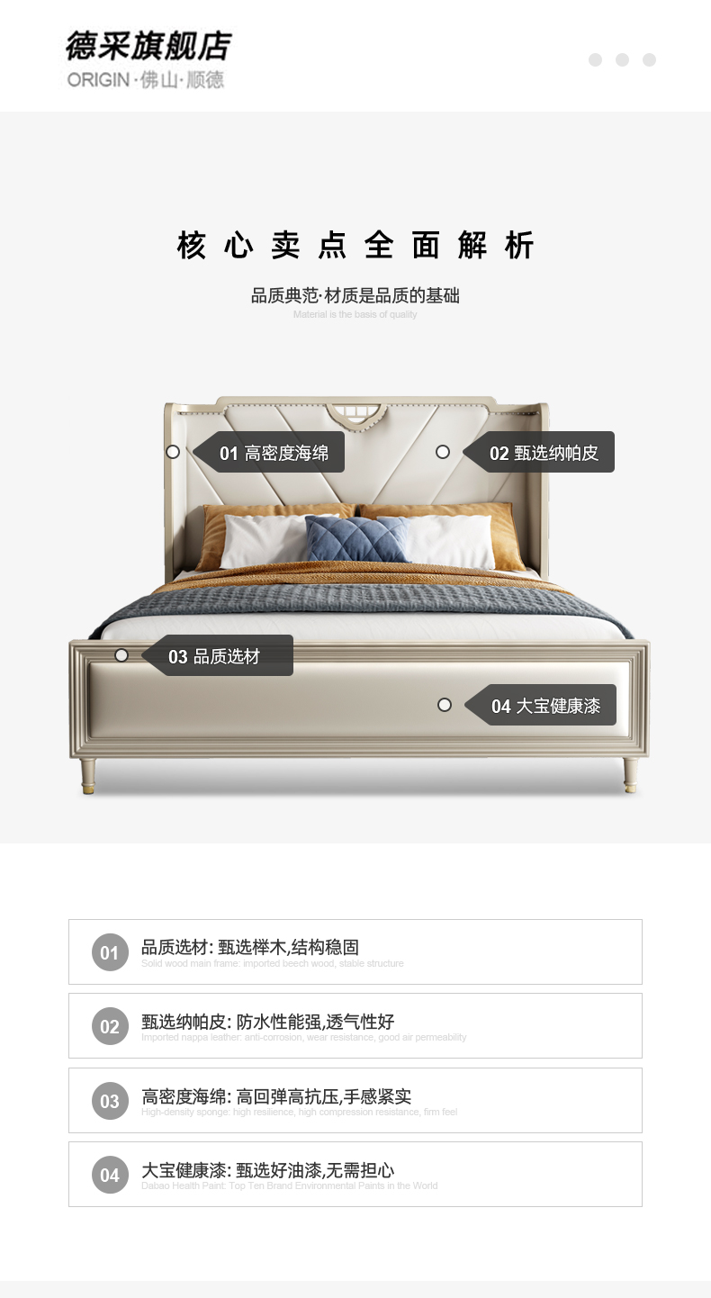The height and width of the screenshot is (1298, 711).
Task: Select the 04 大宝健康漆 callout label
Action: click(541, 706)
